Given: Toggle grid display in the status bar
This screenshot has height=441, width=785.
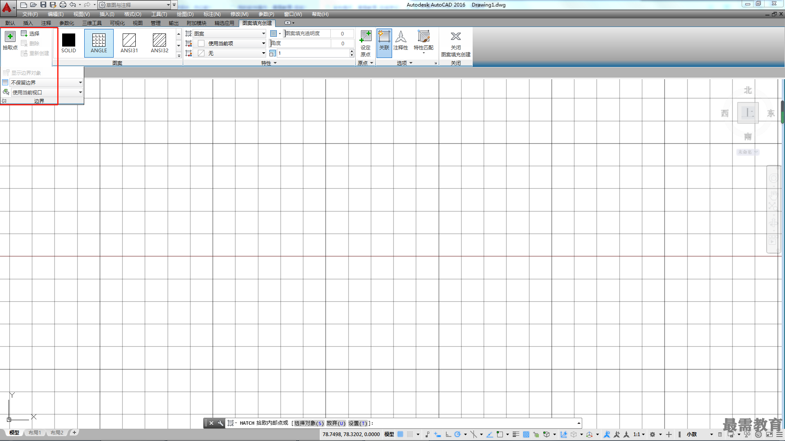Looking at the screenshot, I should pos(400,434).
